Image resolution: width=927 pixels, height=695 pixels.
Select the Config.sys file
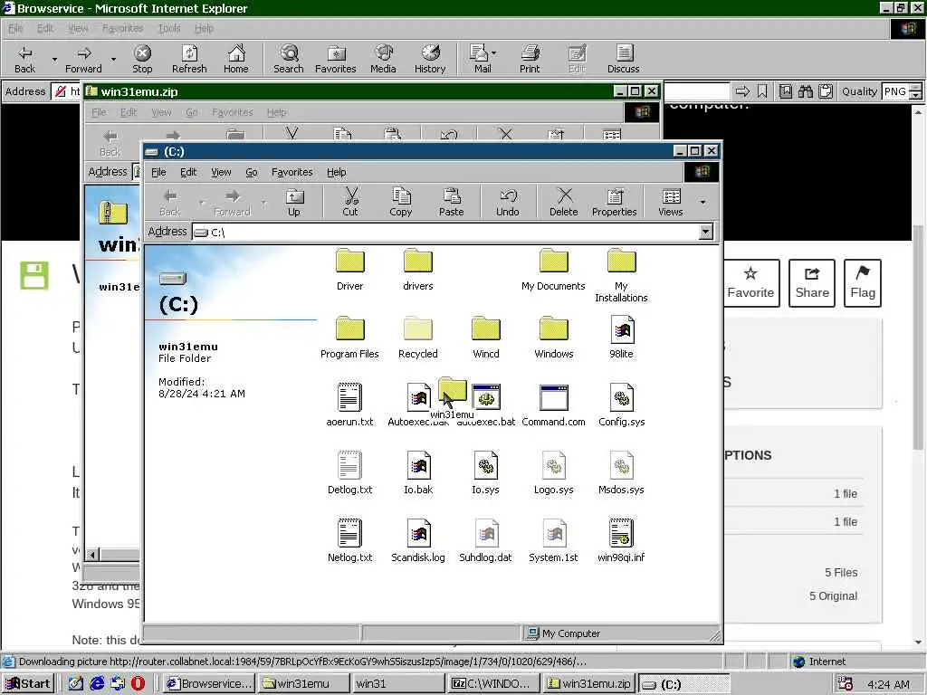pos(621,405)
